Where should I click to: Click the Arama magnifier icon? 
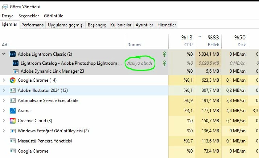coord(13,111)
